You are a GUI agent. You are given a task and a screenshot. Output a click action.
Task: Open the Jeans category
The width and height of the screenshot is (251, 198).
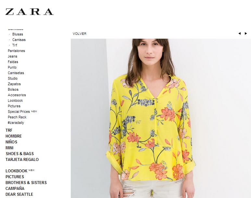tap(12, 56)
